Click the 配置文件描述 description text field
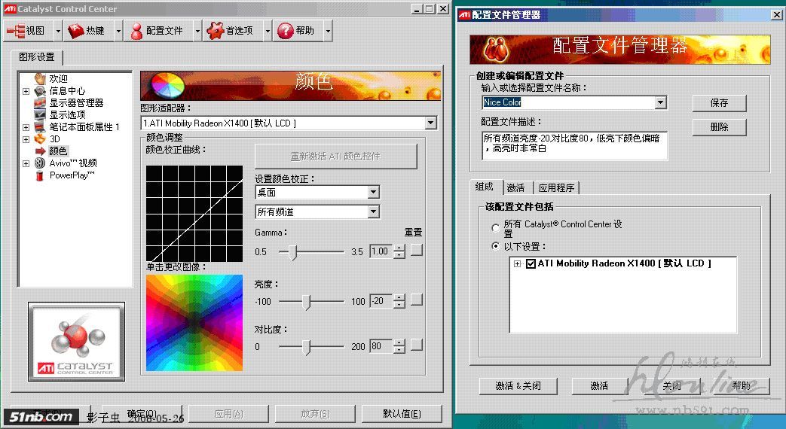This screenshot has height=429, width=786. point(574,146)
